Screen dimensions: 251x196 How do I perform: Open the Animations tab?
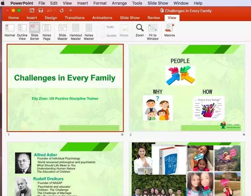pos(102,18)
